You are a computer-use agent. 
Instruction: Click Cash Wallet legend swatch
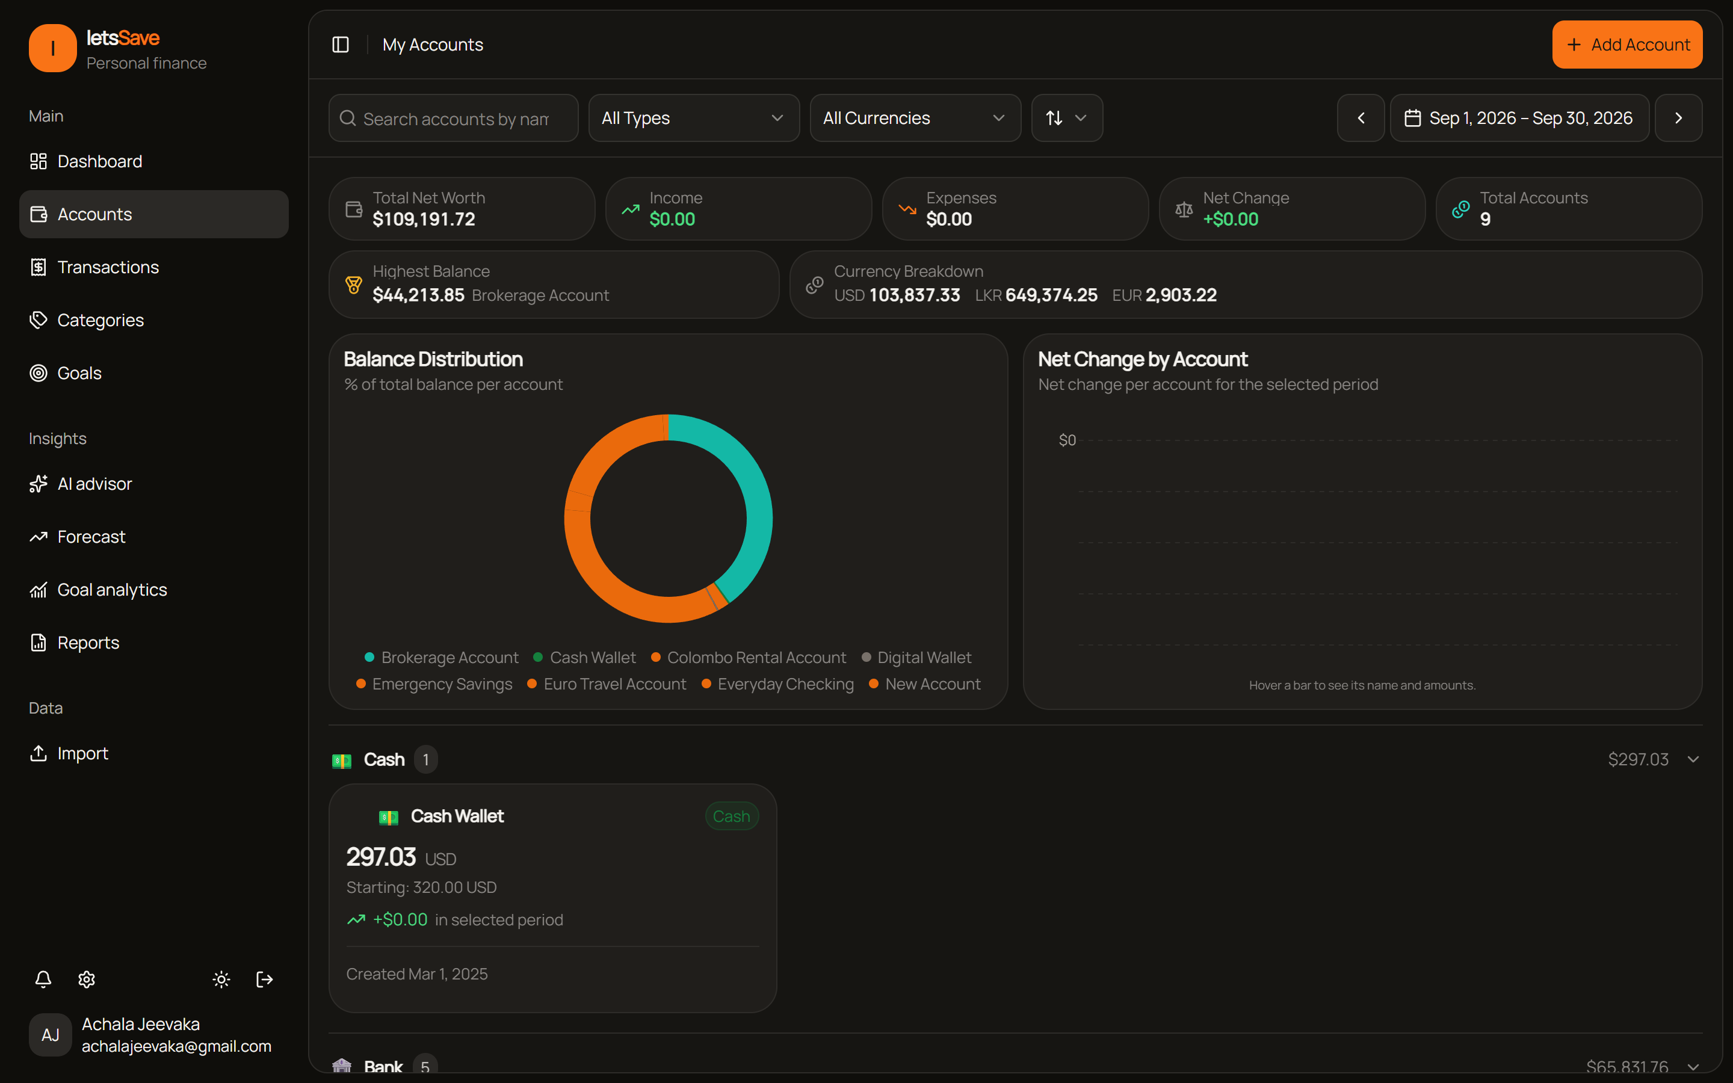tap(538, 657)
